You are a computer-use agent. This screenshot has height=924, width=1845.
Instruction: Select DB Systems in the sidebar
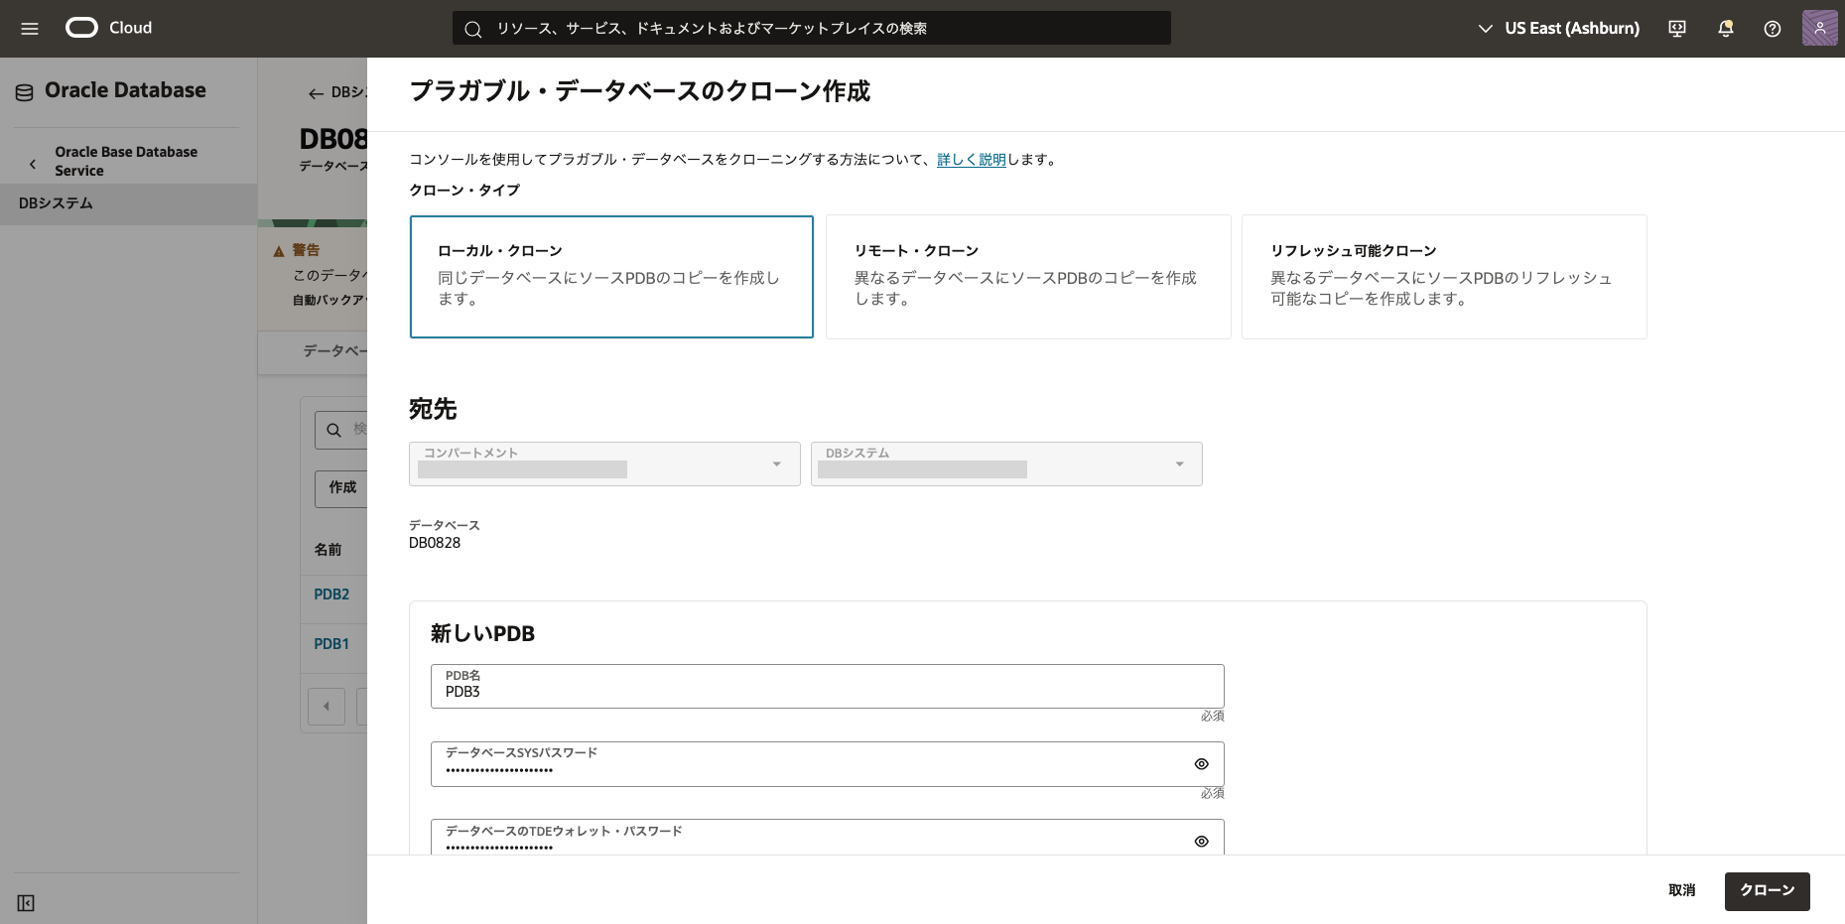tap(56, 203)
